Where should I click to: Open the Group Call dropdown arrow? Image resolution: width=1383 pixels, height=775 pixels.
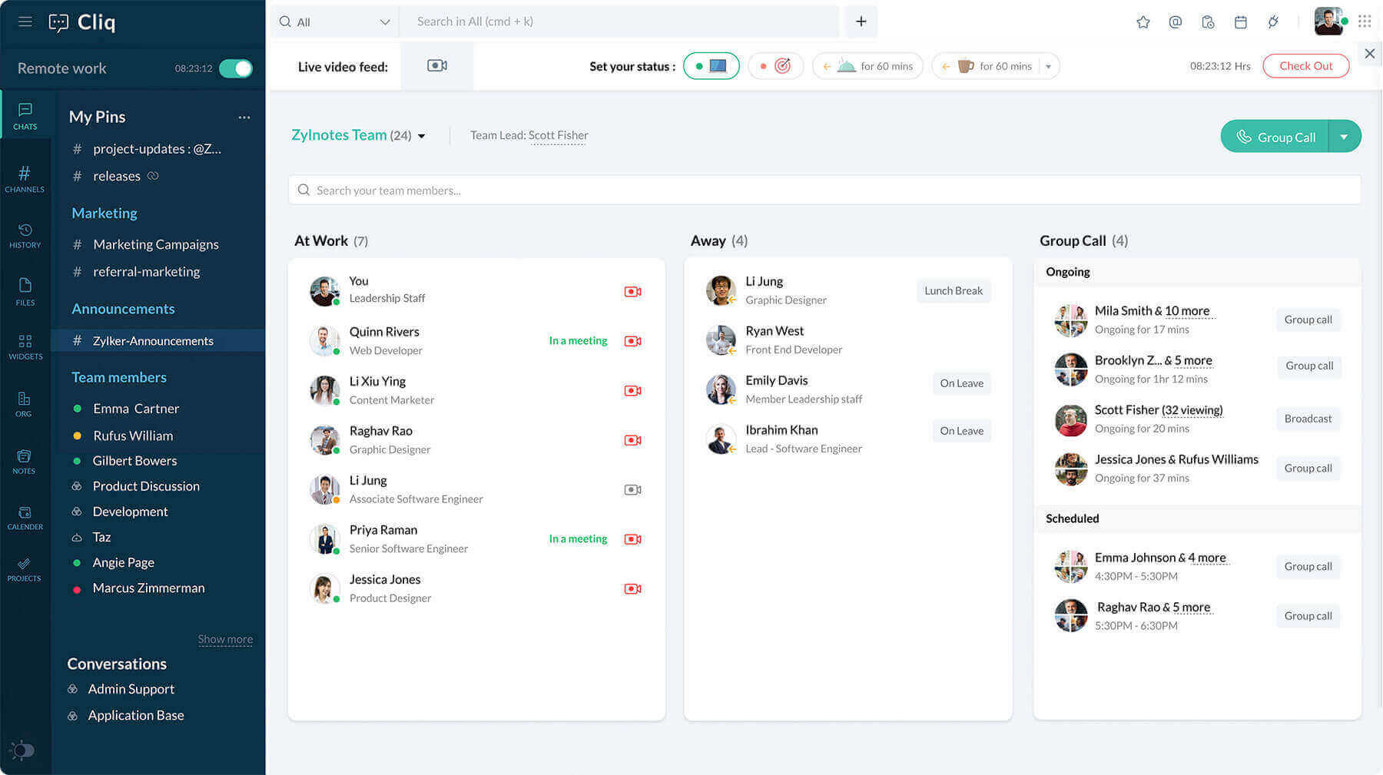tap(1345, 137)
